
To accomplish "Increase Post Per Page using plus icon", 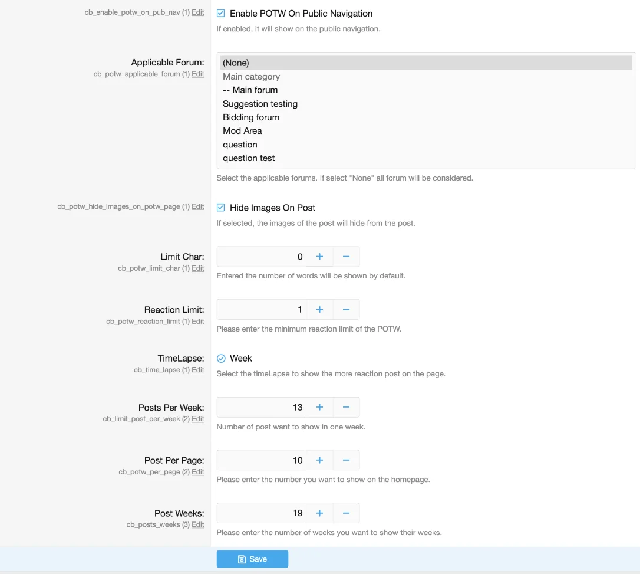I will tap(319, 460).
